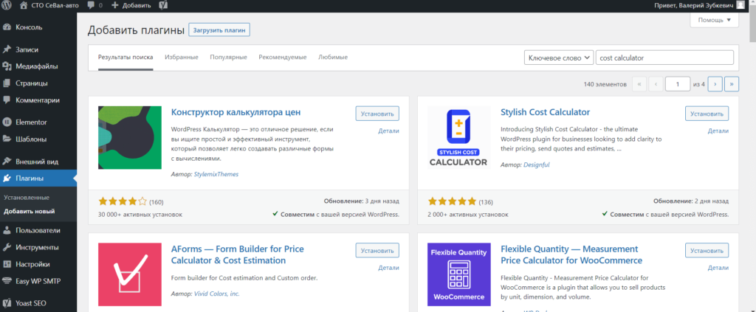Install the Stylish Cost Calculator plugin
756x312 pixels.
point(707,114)
